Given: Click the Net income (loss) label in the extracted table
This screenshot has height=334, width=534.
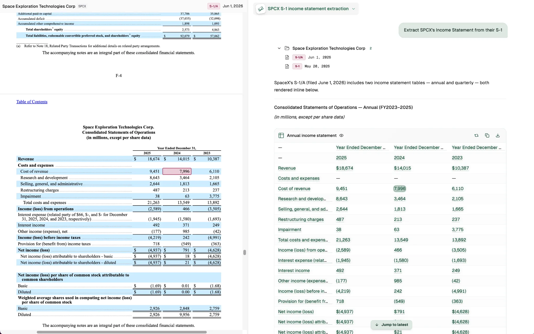Looking at the screenshot, I should pyautogui.click(x=296, y=312).
